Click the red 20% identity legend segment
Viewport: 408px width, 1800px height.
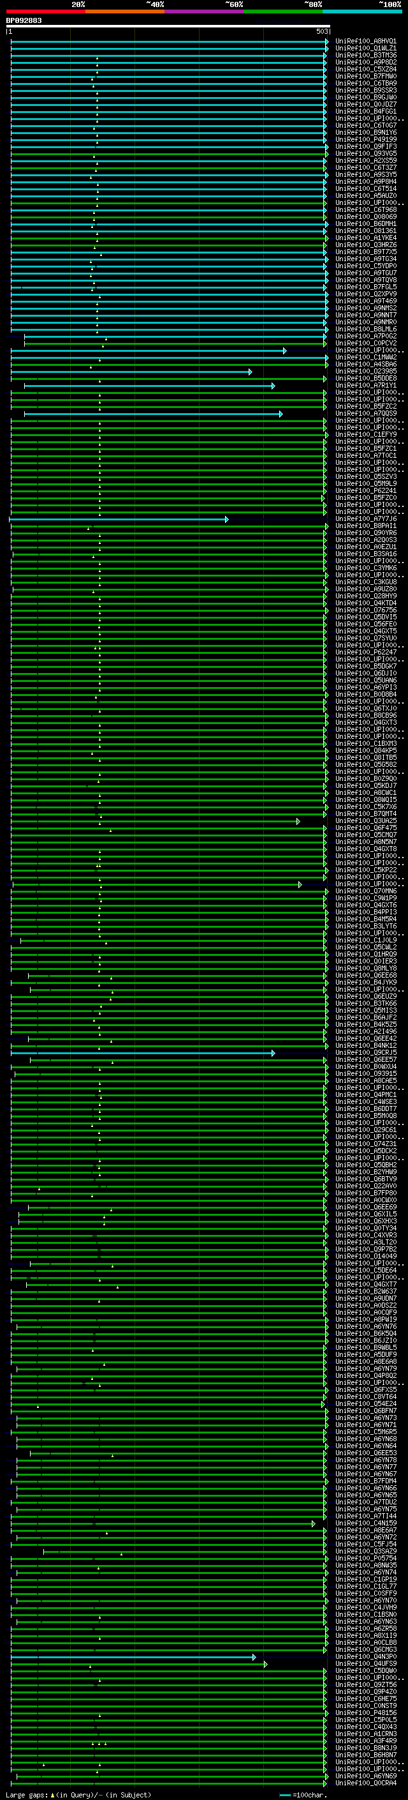point(45,11)
